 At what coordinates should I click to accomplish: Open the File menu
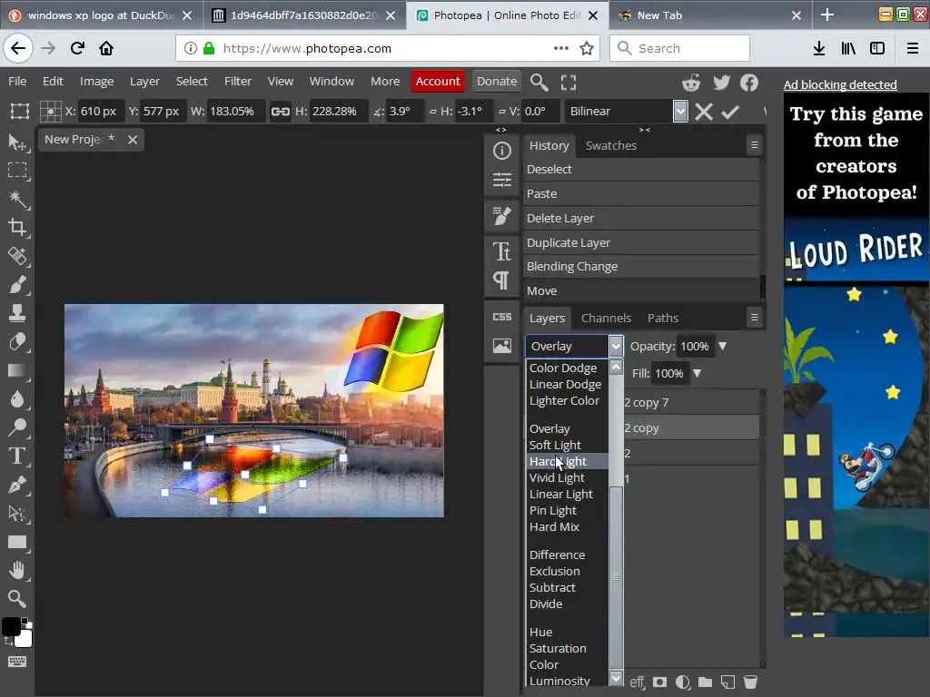click(x=17, y=81)
